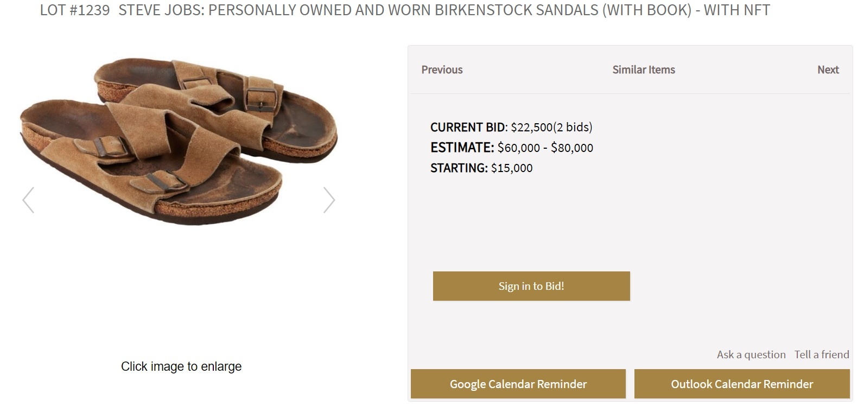
Task: Click the Steve Jobs lot title heading
Action: click(x=444, y=10)
